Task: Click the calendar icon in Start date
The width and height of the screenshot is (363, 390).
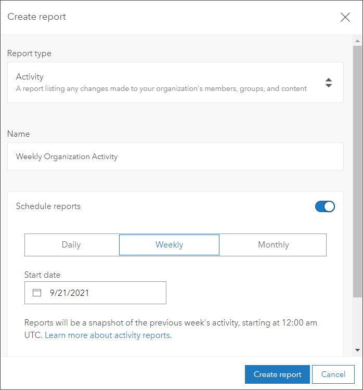Action: tap(37, 292)
